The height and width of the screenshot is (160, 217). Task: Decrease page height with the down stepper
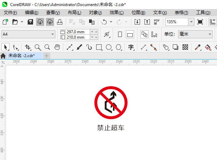click(92, 37)
